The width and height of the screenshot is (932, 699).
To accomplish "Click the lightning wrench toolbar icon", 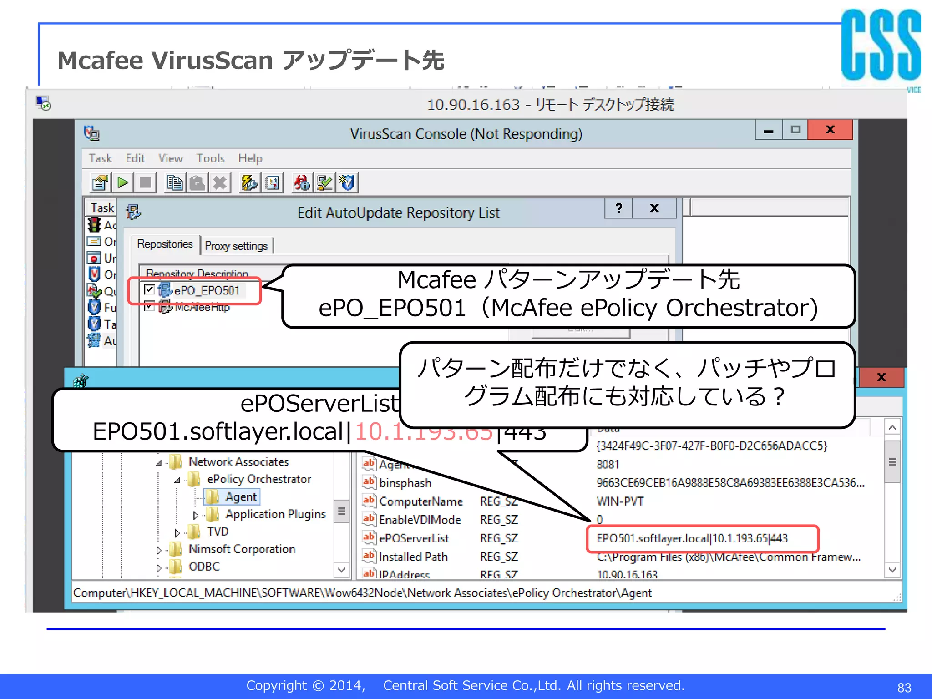I will (249, 183).
